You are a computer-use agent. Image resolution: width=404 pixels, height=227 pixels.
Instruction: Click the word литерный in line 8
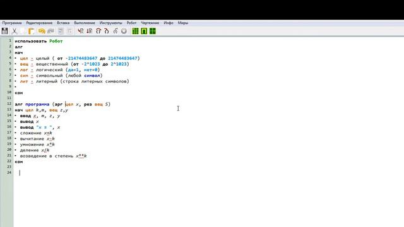(47, 81)
